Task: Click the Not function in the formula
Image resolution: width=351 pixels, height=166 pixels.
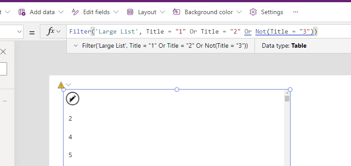Action: tap(261, 31)
